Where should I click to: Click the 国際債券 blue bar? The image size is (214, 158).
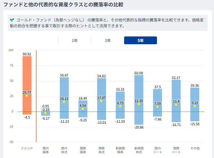point(83,109)
